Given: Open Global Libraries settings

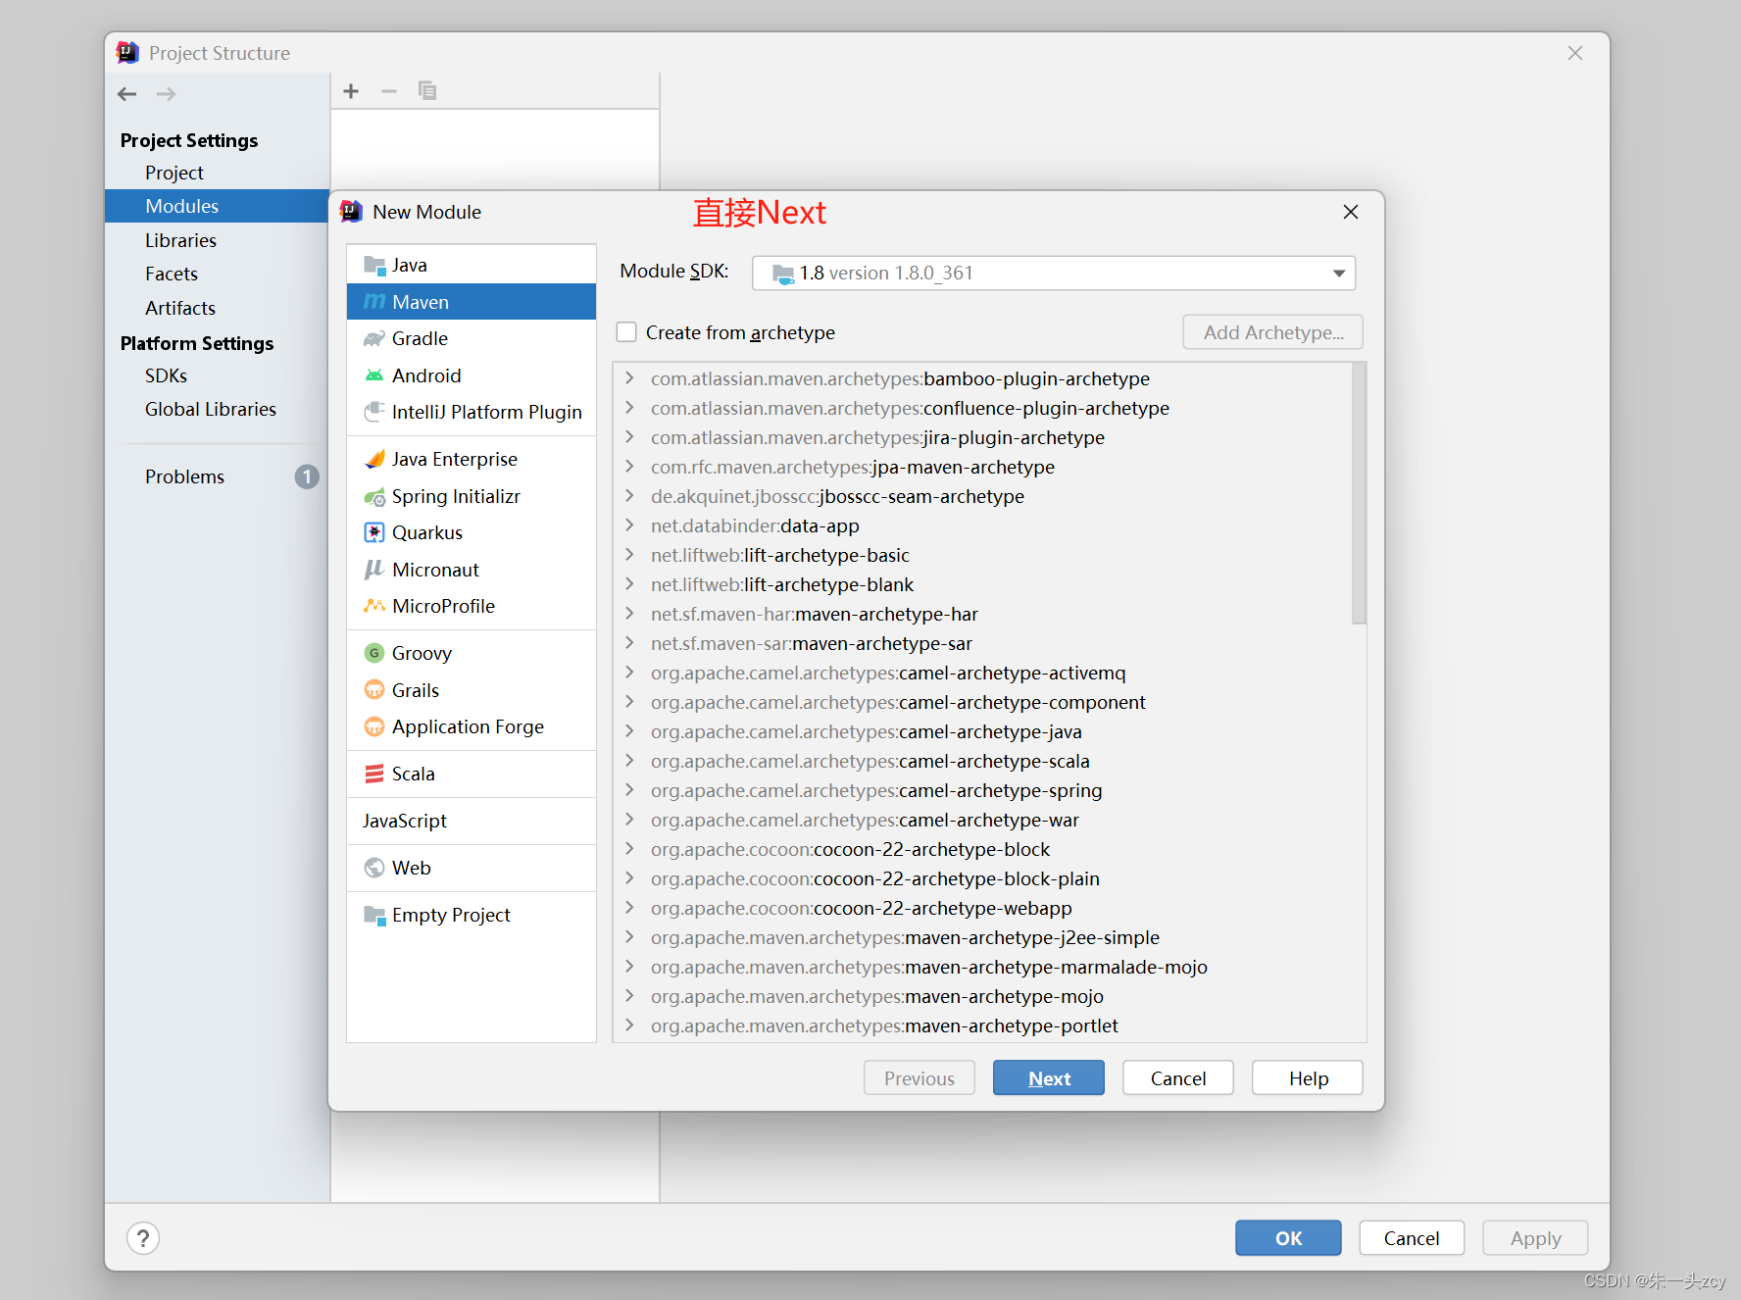Looking at the screenshot, I should click(217, 409).
